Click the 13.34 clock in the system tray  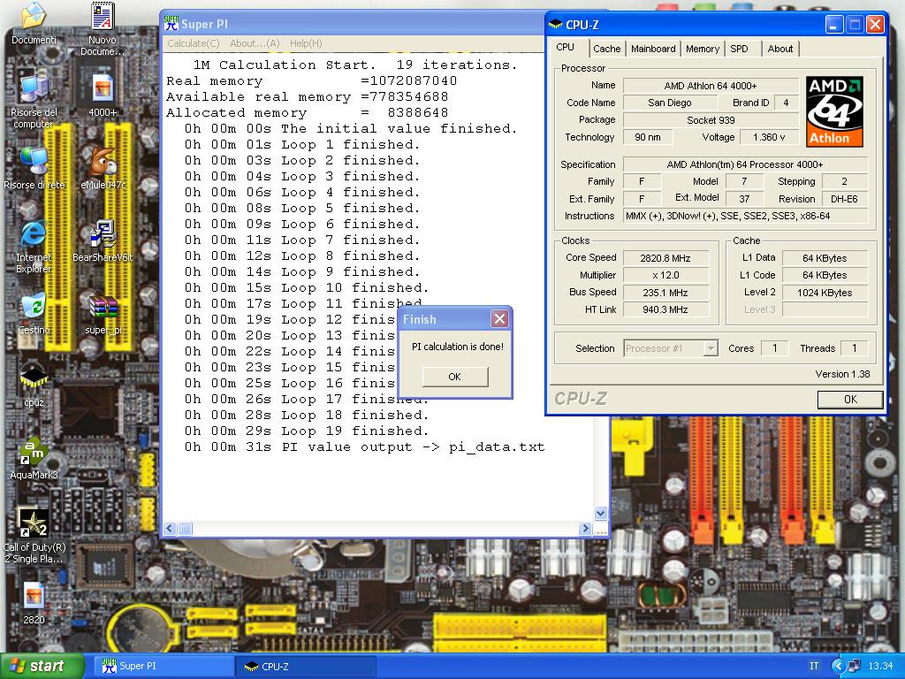click(880, 666)
